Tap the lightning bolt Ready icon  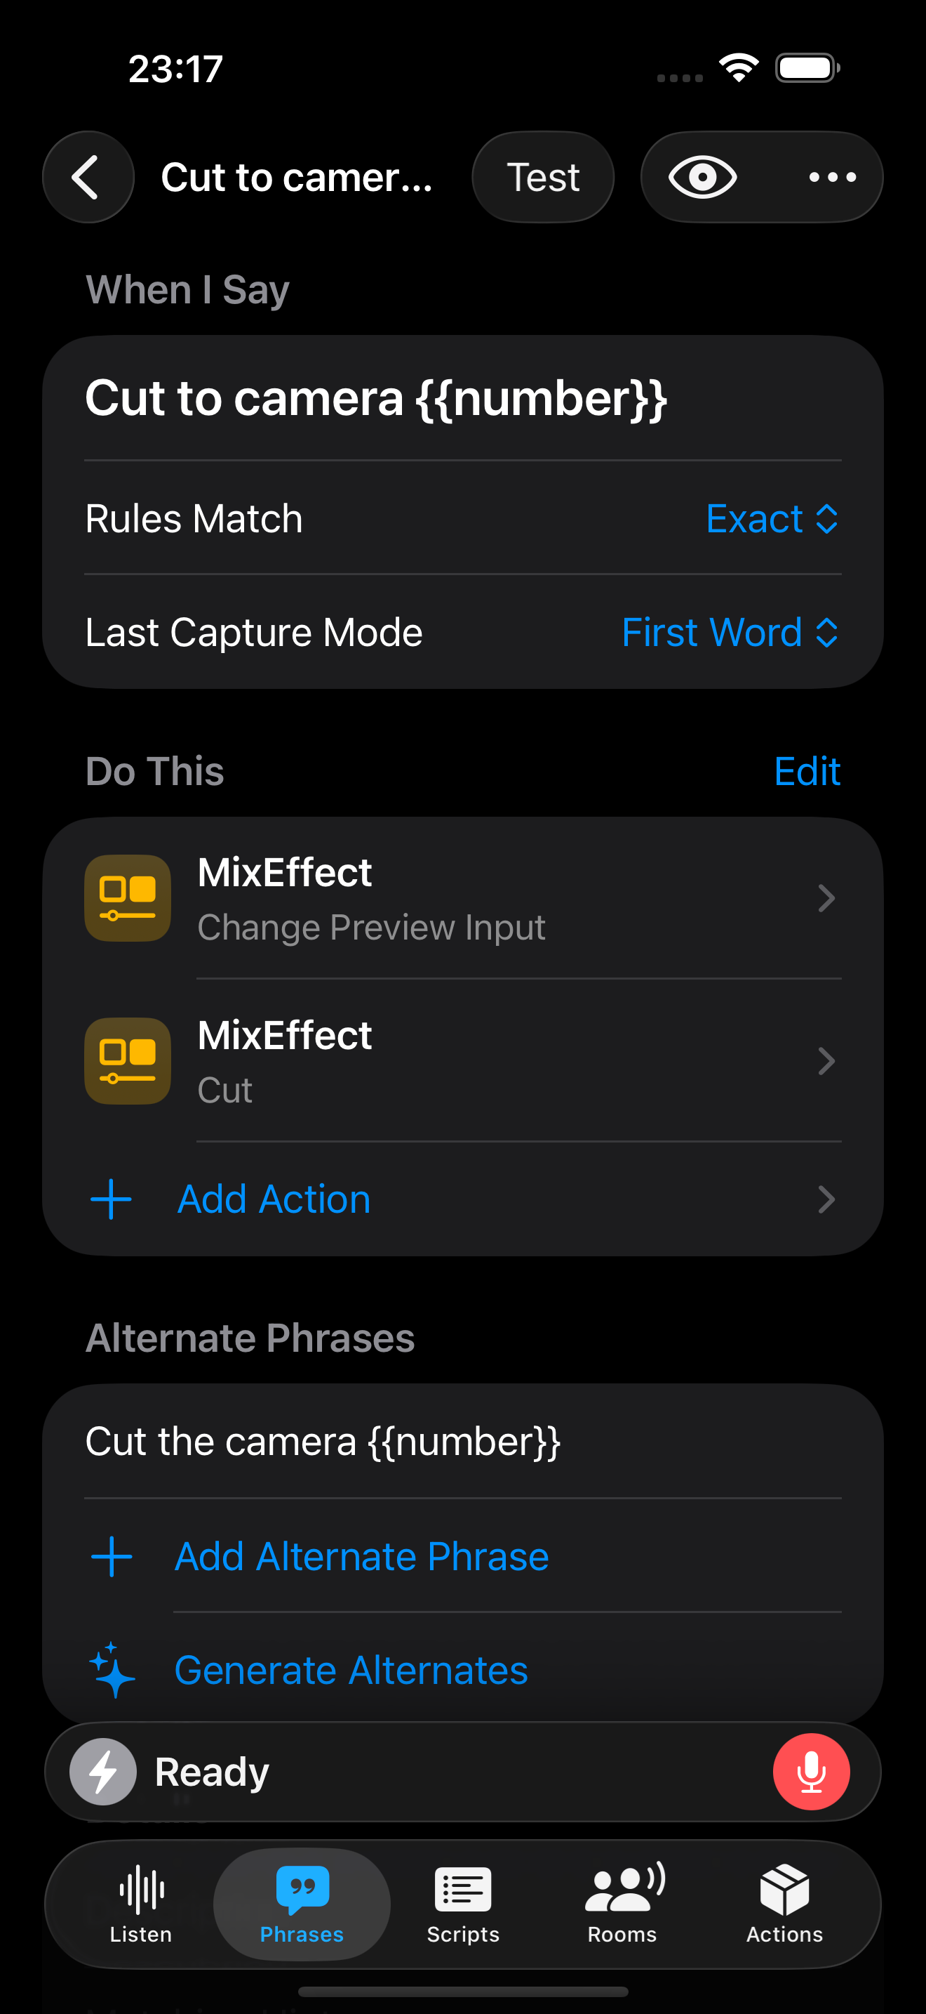[103, 1772]
